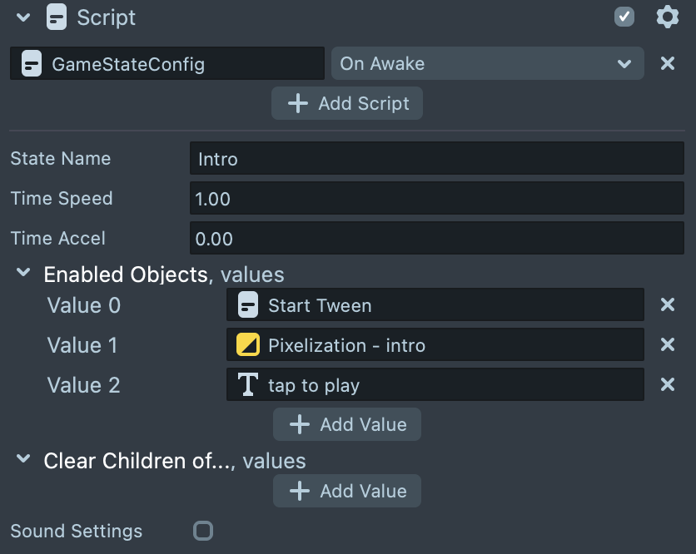Disable the Script component checkbox
The width and height of the screenshot is (696, 554).
click(624, 17)
